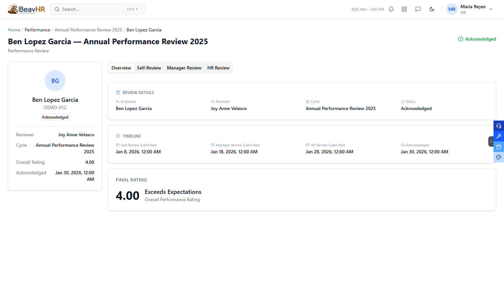Click Ben Lopez Garcia employee value
The width and height of the screenshot is (504, 283).
tap(134, 108)
